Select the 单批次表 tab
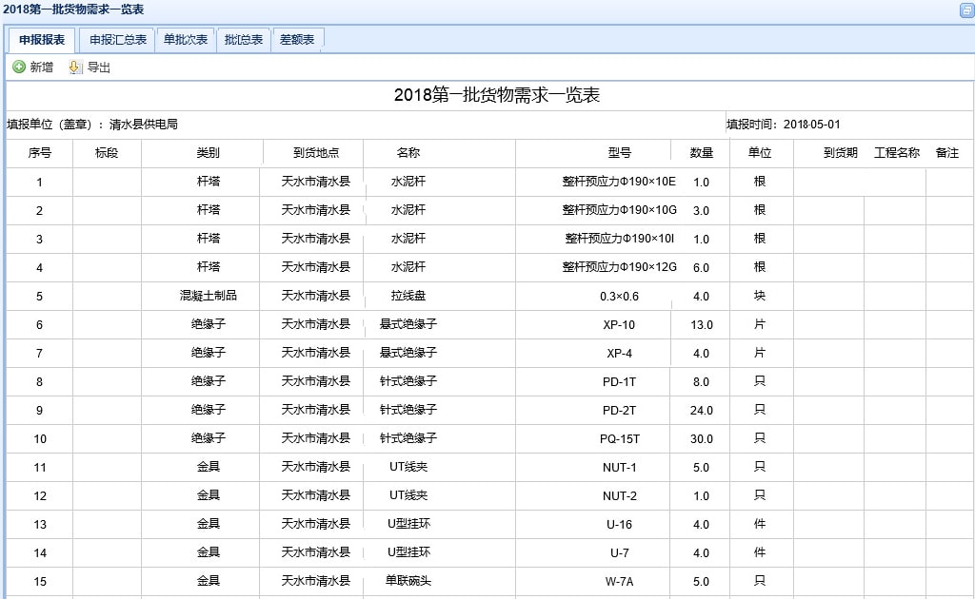The width and height of the screenshot is (975, 599). pos(186,40)
